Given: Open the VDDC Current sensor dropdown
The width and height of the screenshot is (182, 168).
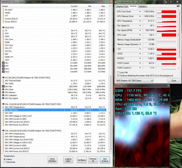Looking at the screenshot, I should point(140,63).
